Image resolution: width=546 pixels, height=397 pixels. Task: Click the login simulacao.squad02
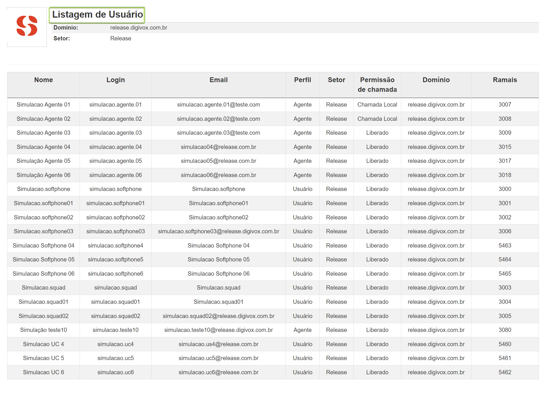click(x=115, y=316)
